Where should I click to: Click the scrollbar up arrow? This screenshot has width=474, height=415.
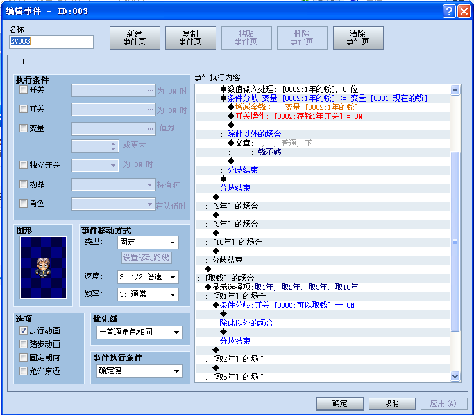point(455,90)
